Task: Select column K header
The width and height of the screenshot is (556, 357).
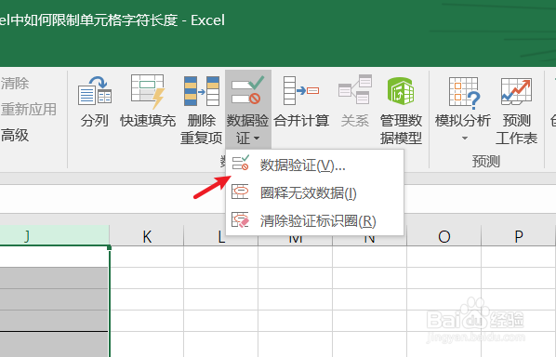Action: point(147,236)
